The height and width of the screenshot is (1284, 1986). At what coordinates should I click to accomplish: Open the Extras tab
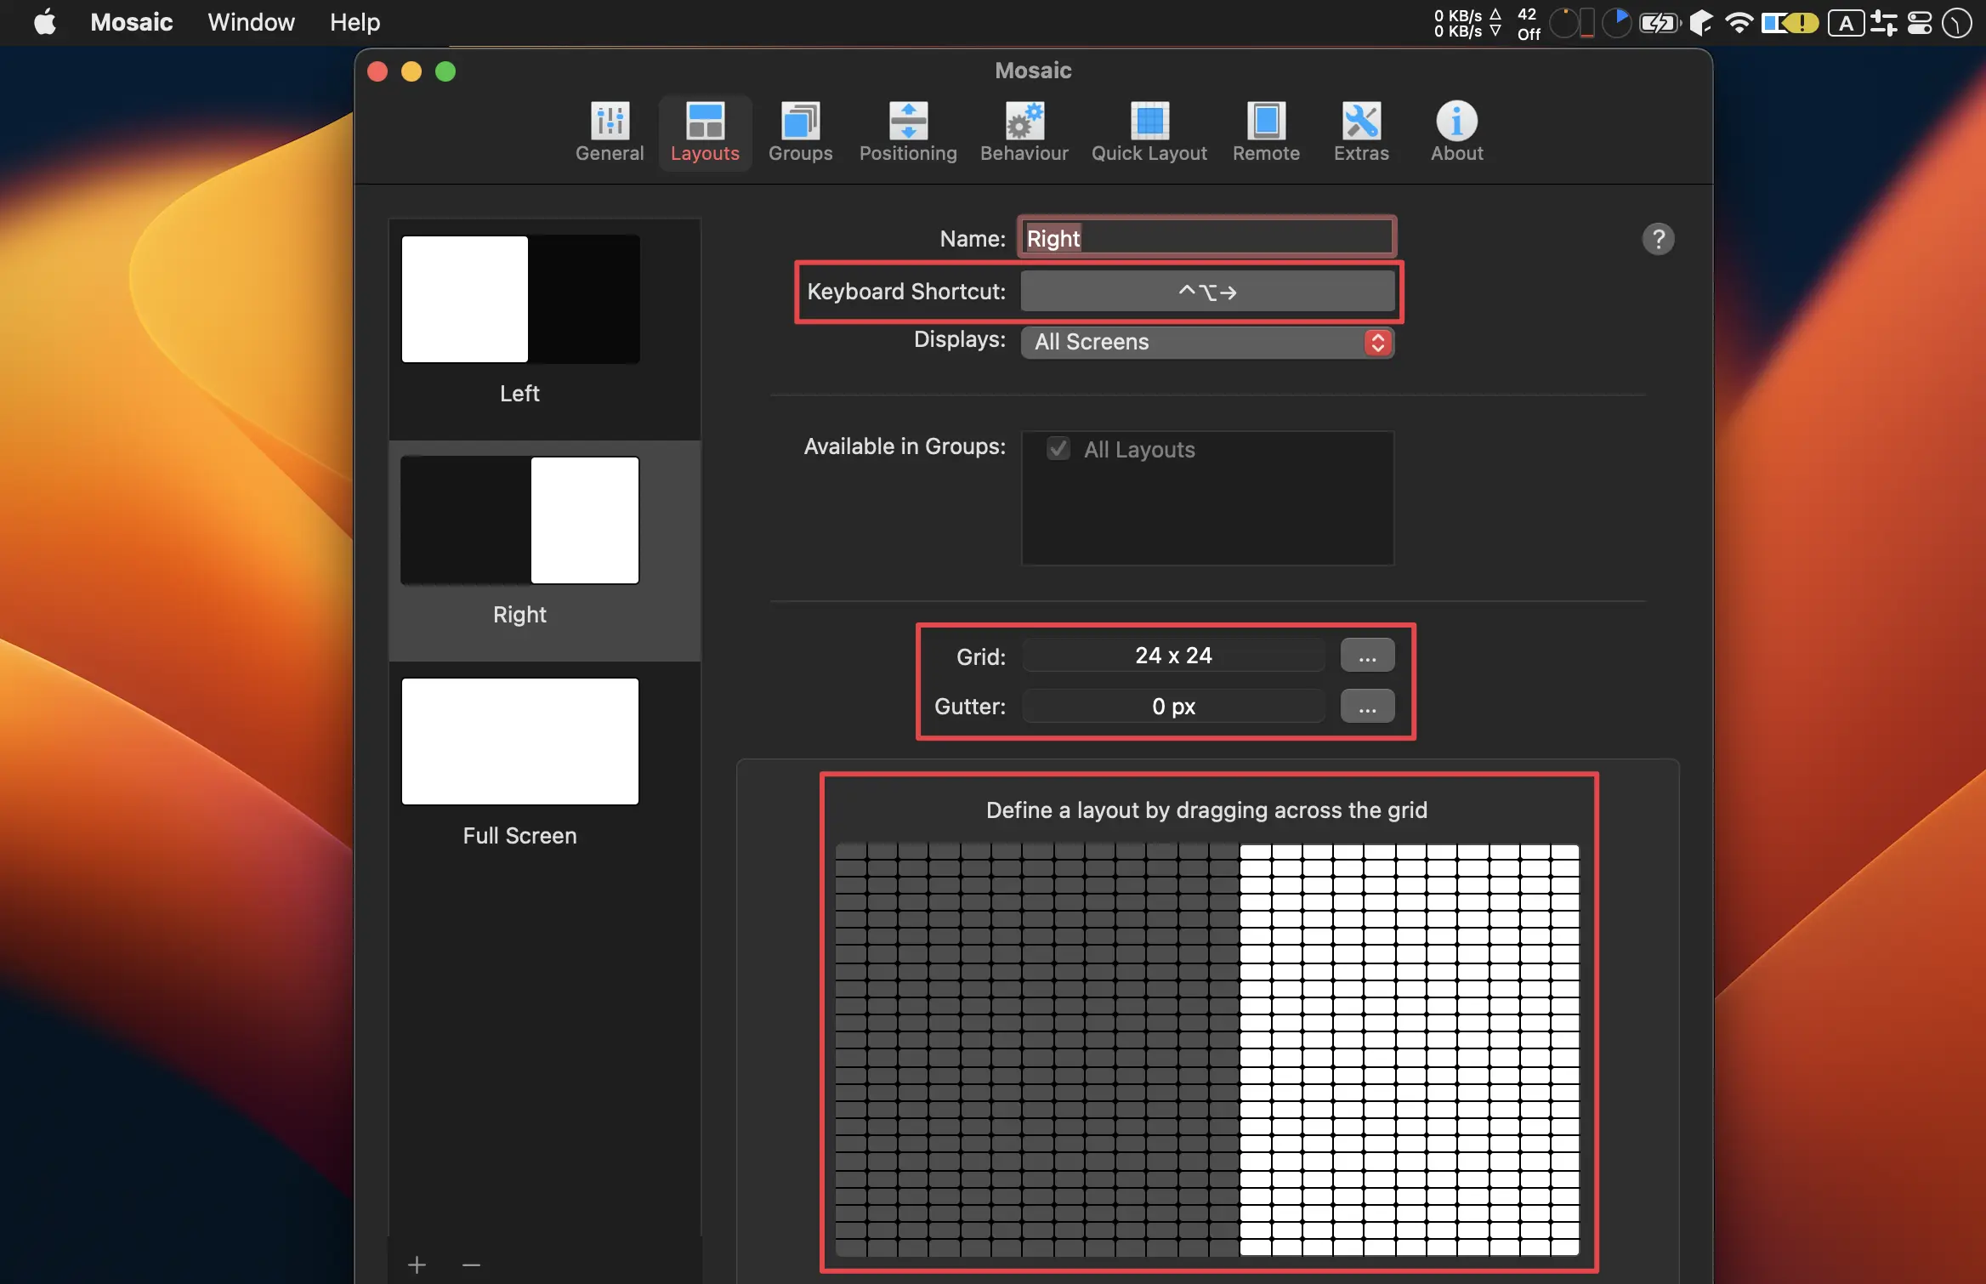click(x=1361, y=133)
